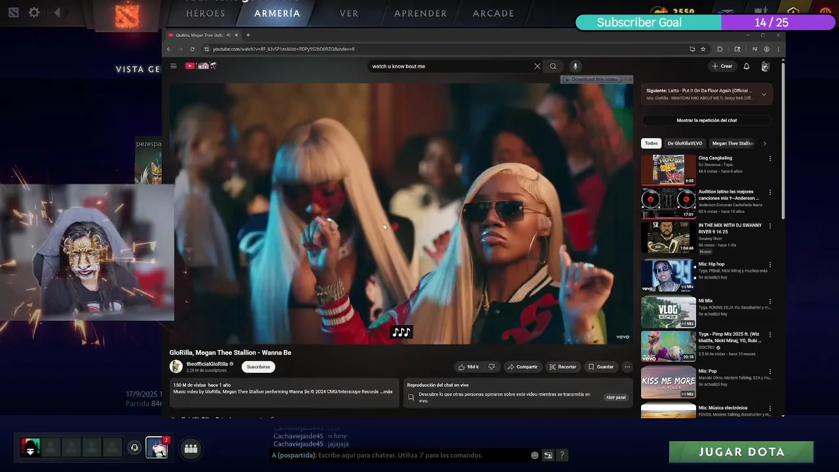Click the Abrir panel button

[616, 397]
